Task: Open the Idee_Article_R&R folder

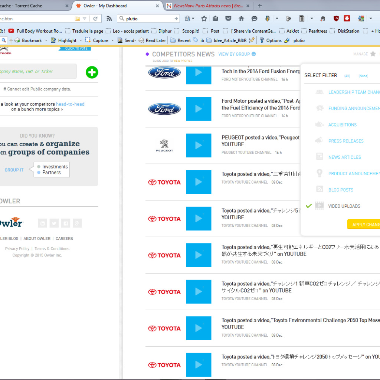Action: pyautogui.click(x=227, y=40)
